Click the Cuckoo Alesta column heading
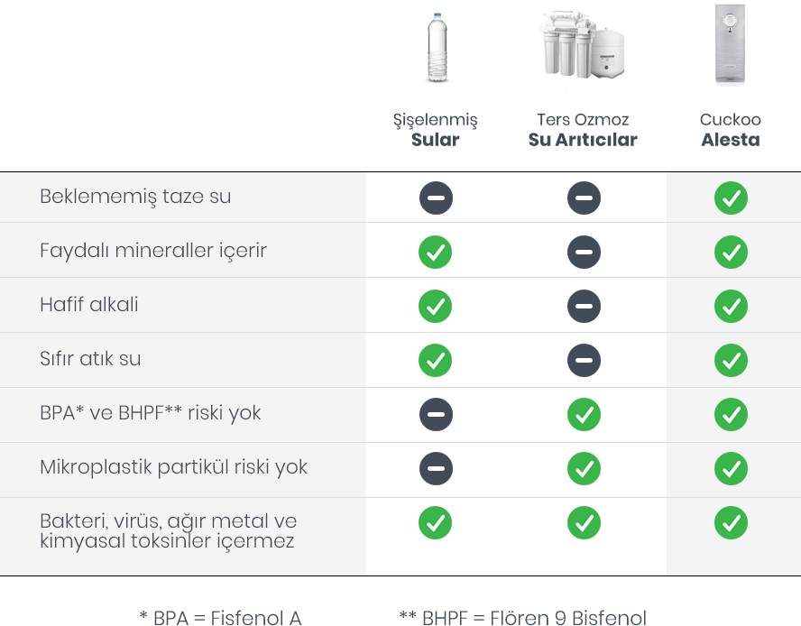 (x=731, y=130)
